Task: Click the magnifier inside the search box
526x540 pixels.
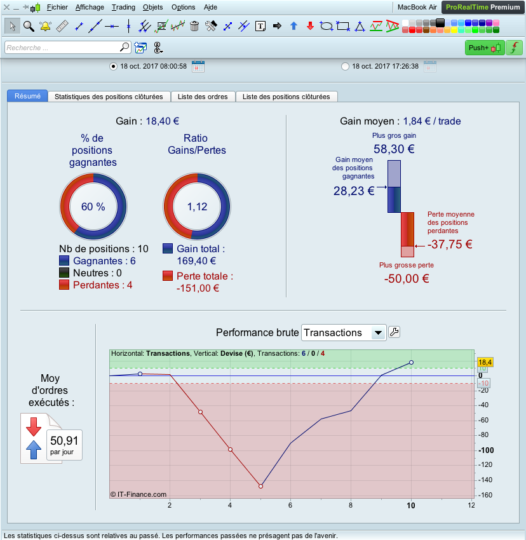Action: [x=125, y=47]
